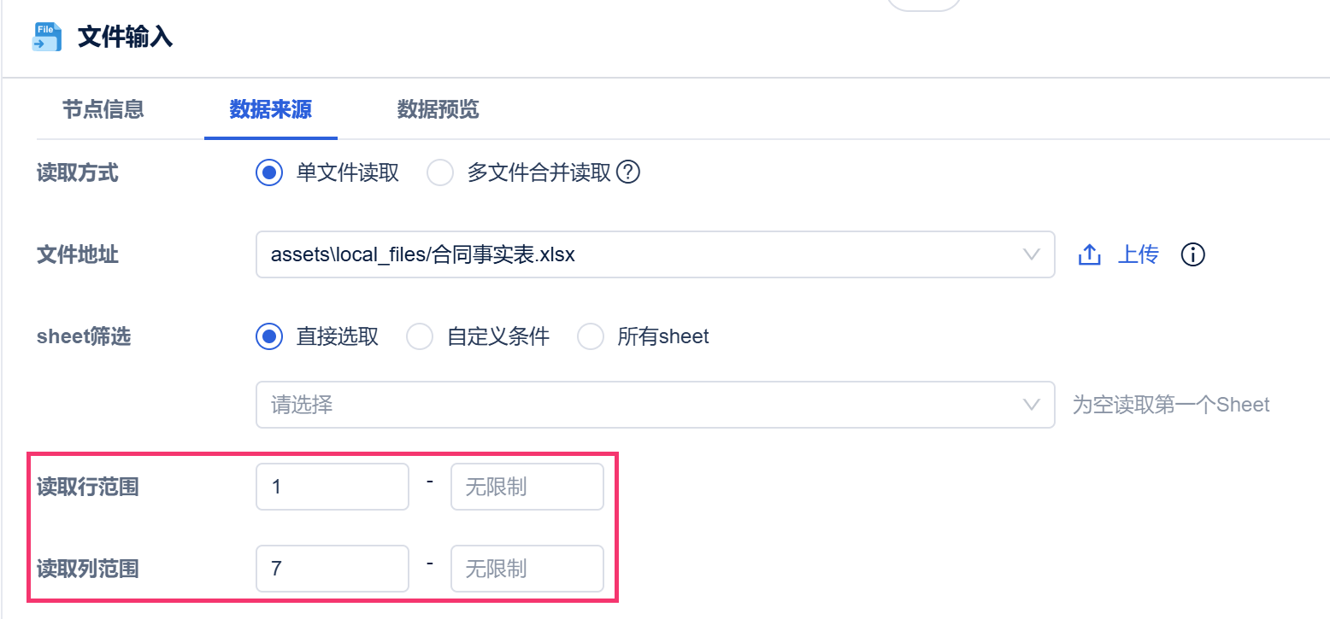Screen dimensions: 1330x619
Task: Select the 数据来源 tab
Action: coord(270,109)
